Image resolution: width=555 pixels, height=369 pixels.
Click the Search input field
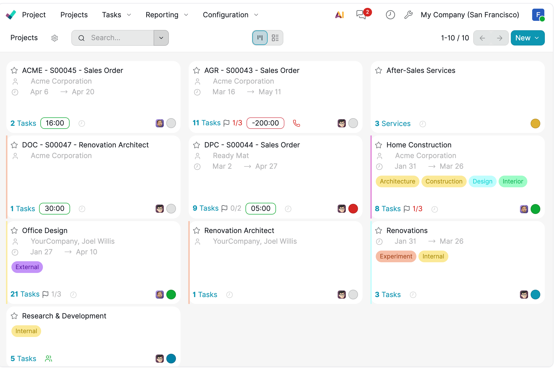pos(119,38)
